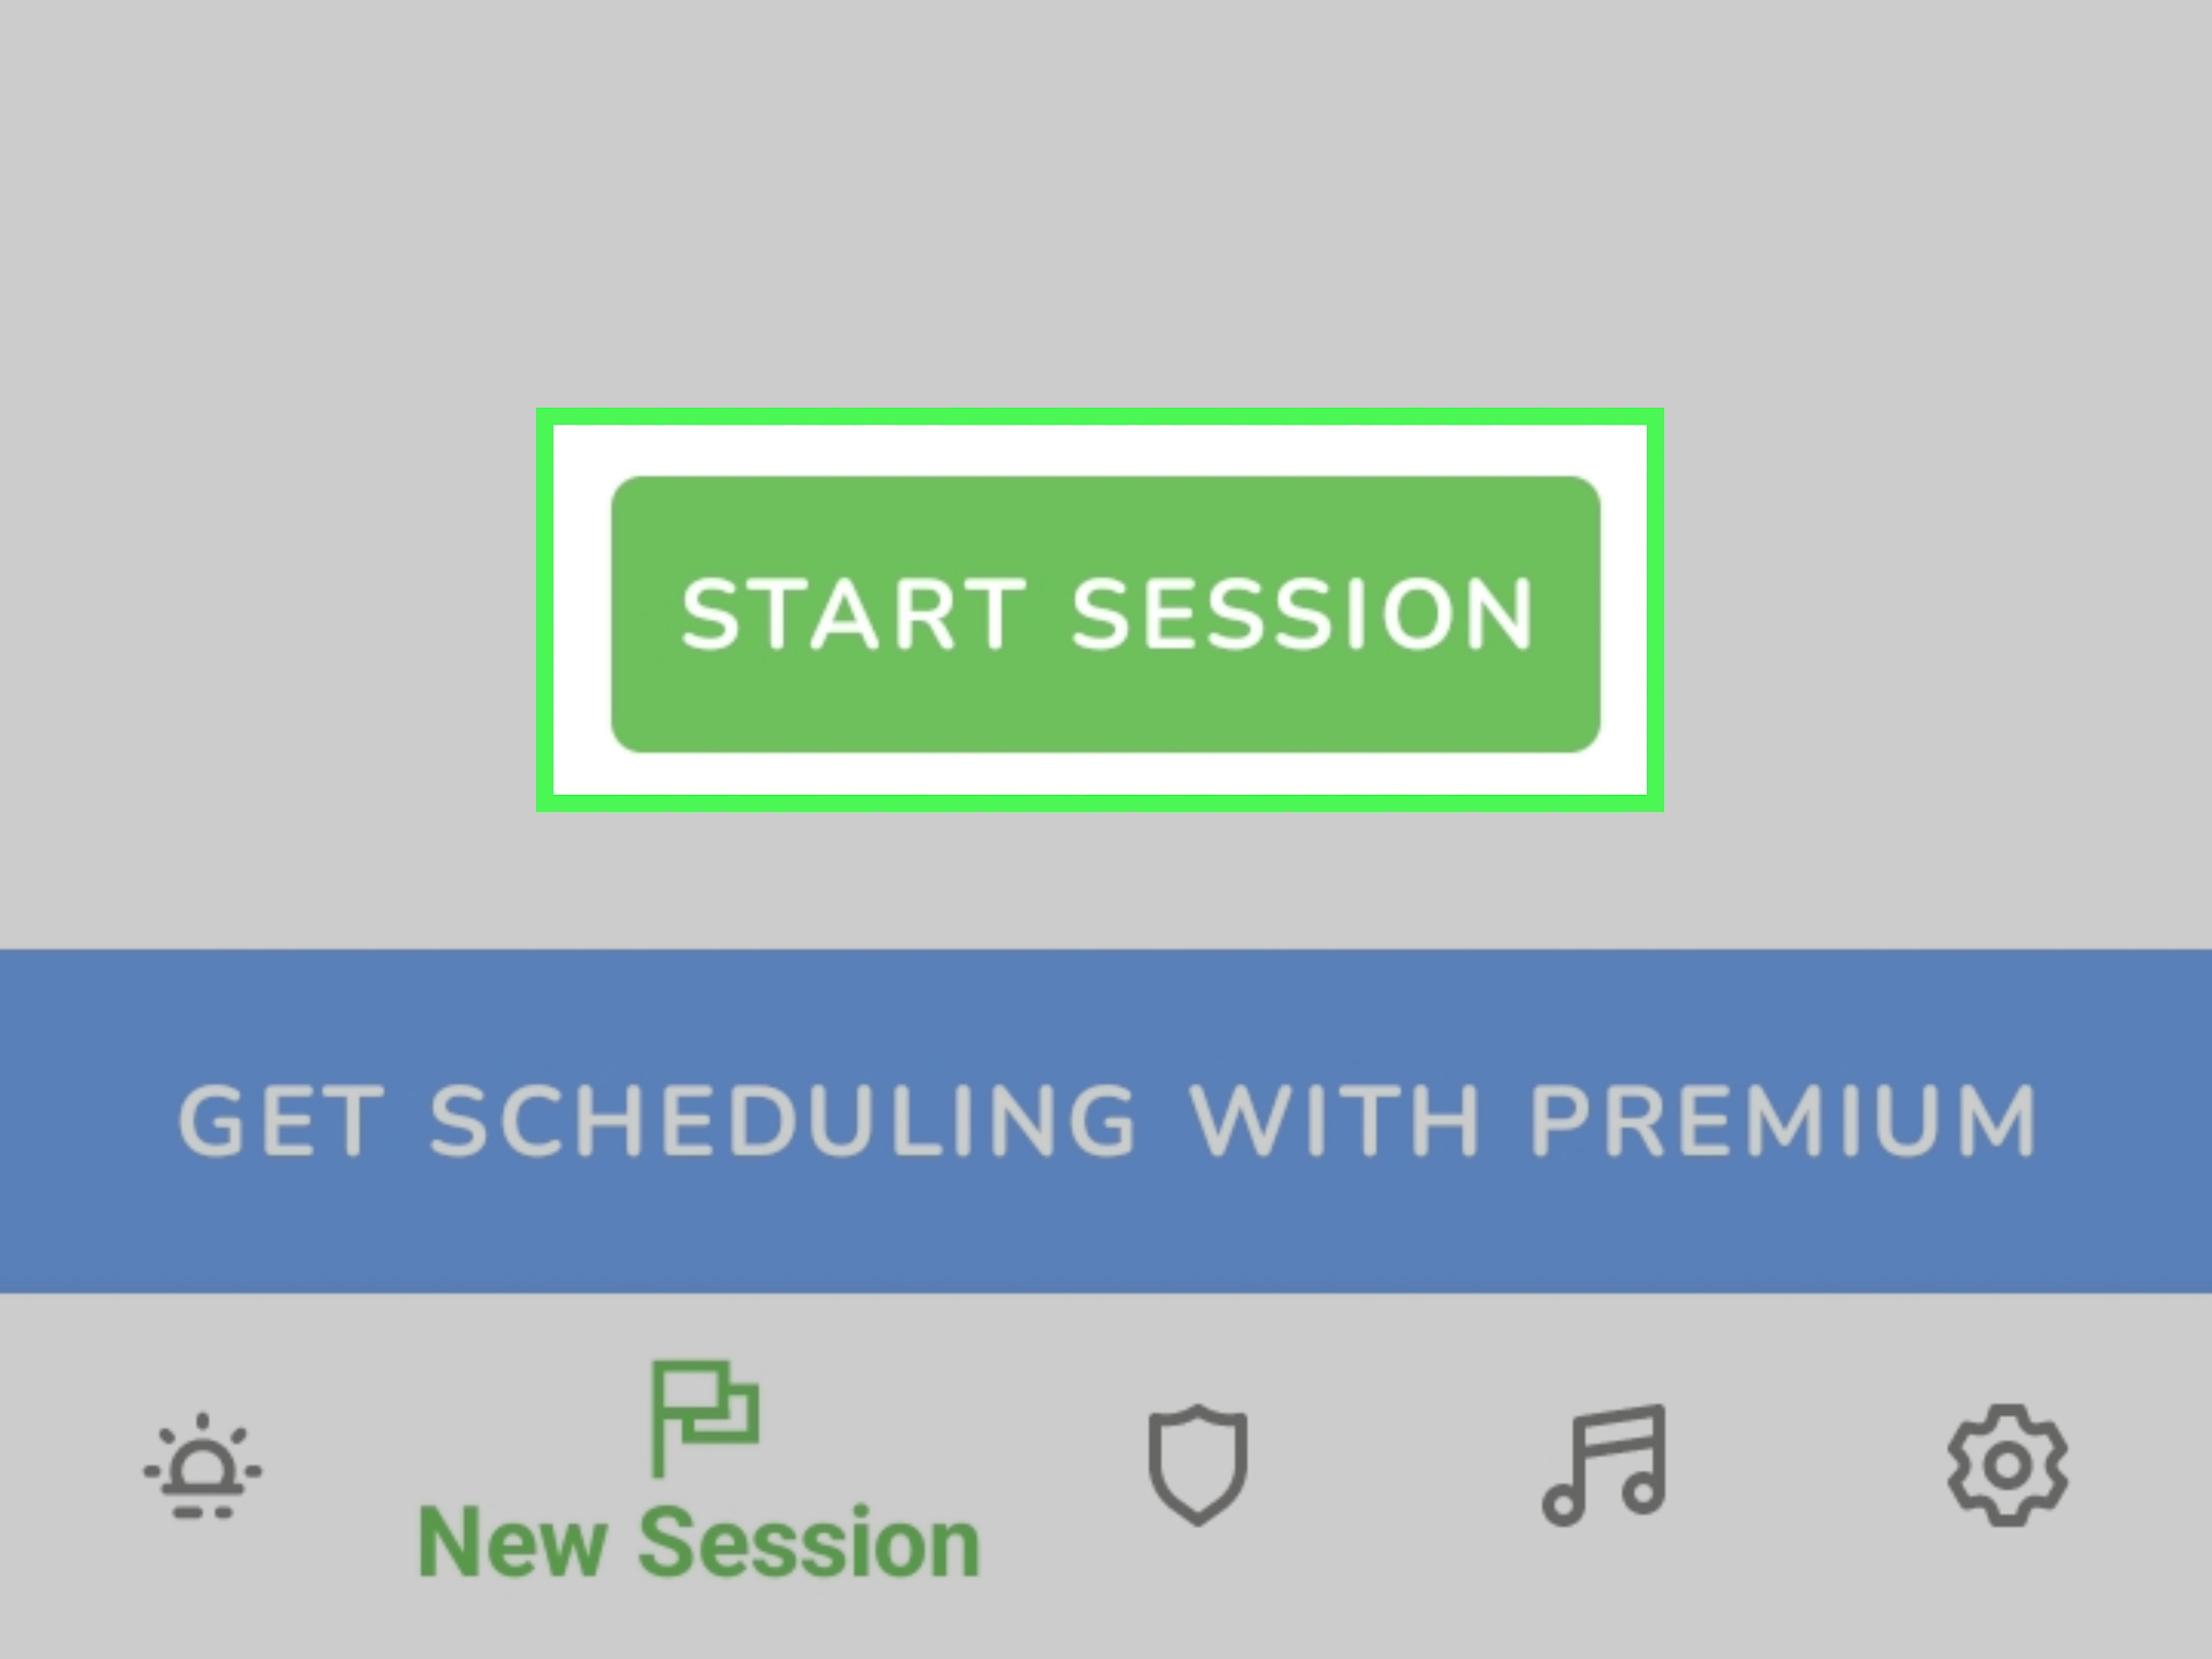Tap the gear icon in bottom navigation
Screen dimensions: 2212x1659
[2007, 1465]
